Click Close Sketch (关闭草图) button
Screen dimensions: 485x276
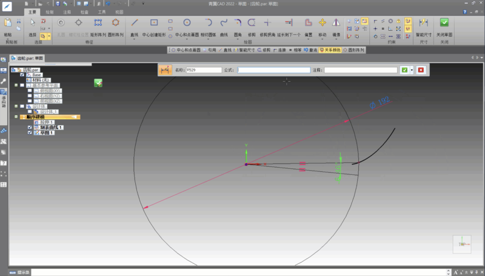(444, 23)
